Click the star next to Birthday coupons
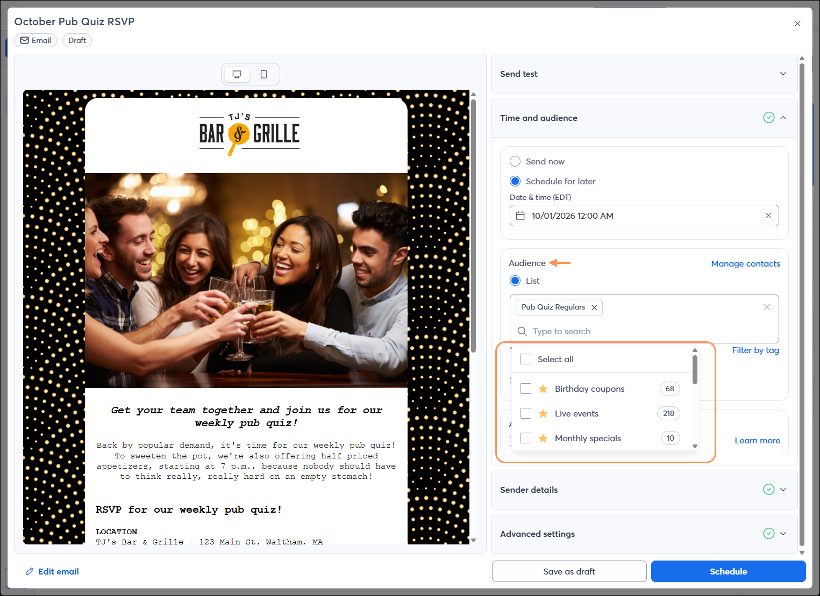 click(x=543, y=388)
